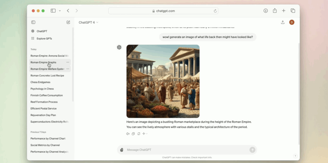Open the Superconductors: Electricity chat
Viewport: 328px width, 163px height.
pyautogui.click(x=50, y=122)
